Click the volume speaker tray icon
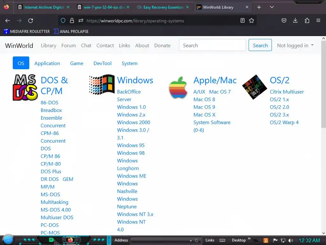The height and width of the screenshot is (245, 326). click(291, 241)
